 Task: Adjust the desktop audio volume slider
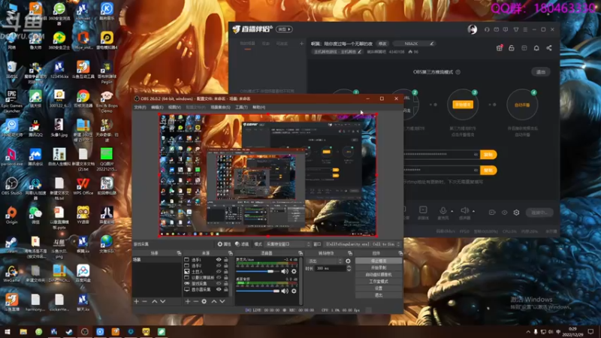pyautogui.click(x=258, y=291)
